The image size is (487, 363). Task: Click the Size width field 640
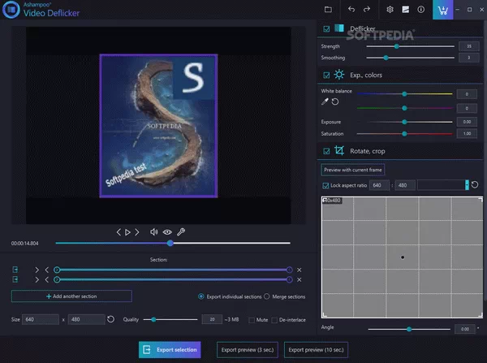[41, 319]
